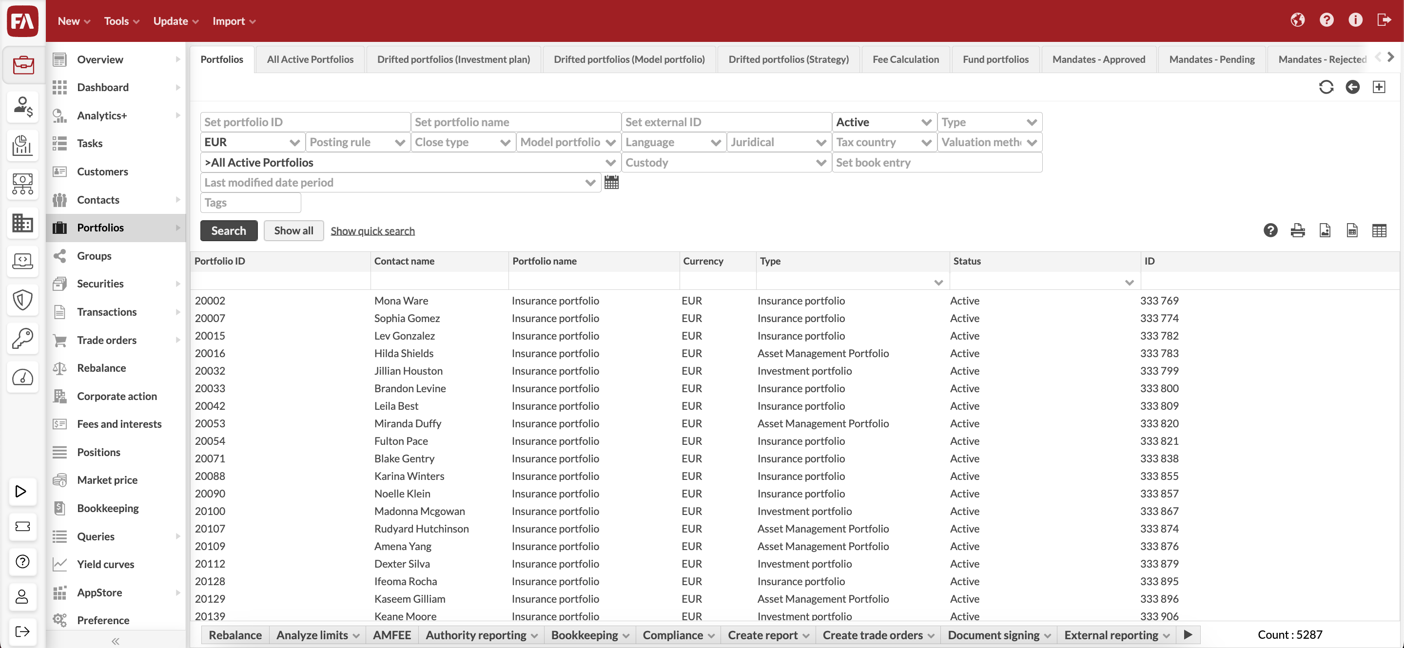
Task: Open the calendar date picker icon
Action: [x=611, y=182]
